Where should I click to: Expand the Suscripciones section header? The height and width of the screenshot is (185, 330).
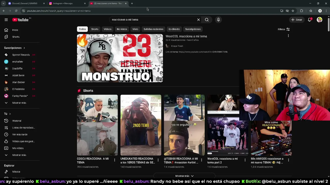pos(14,48)
